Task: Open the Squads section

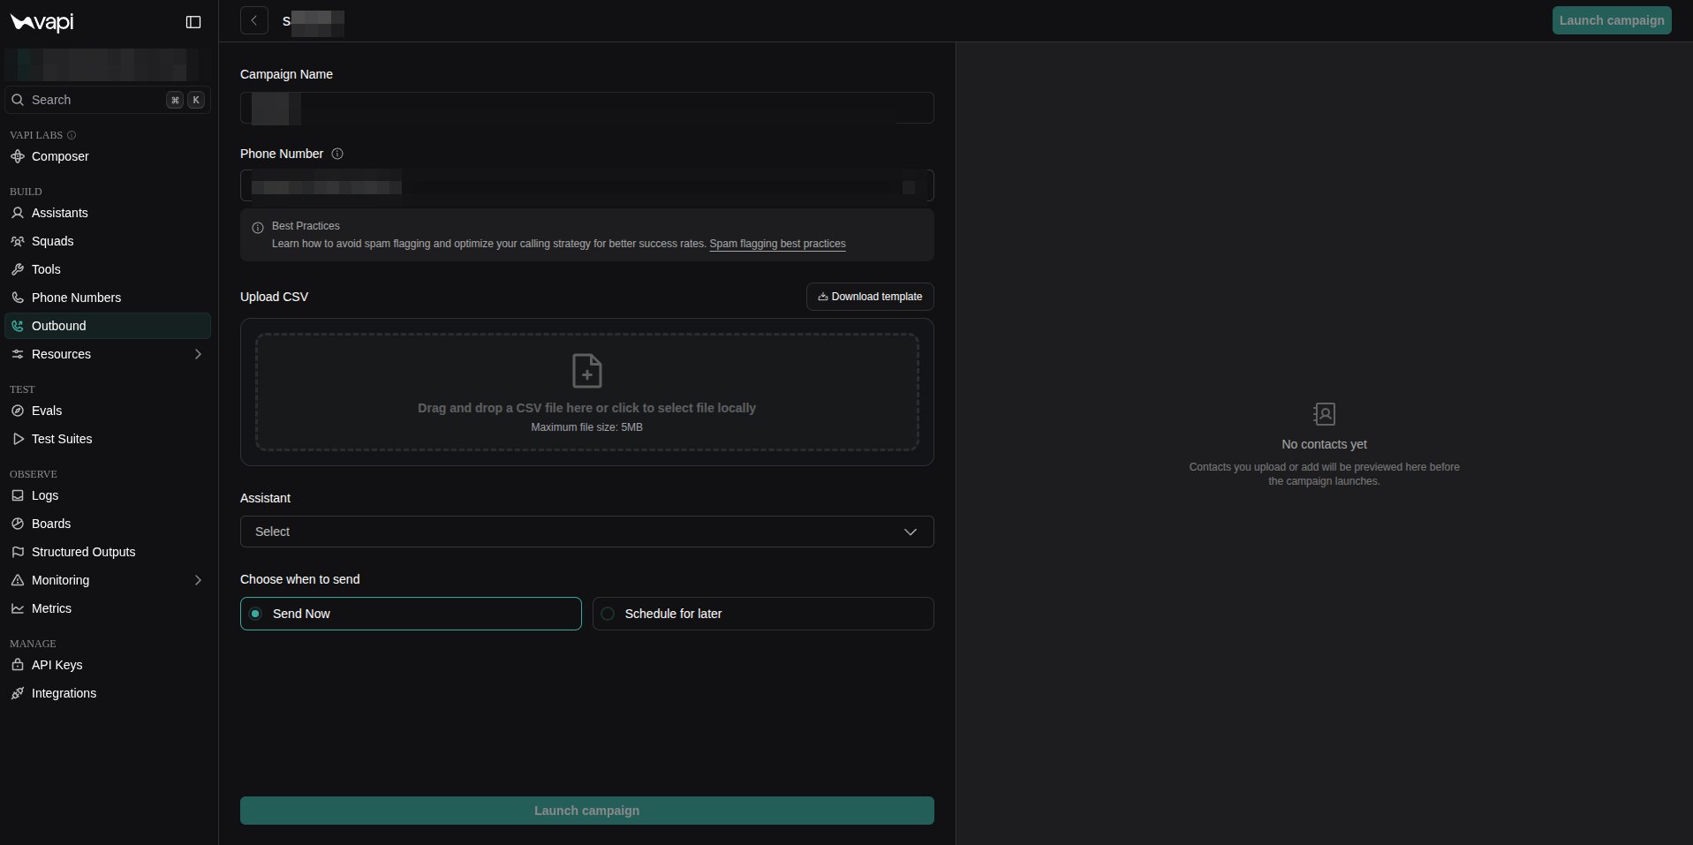Action: coord(108,241)
